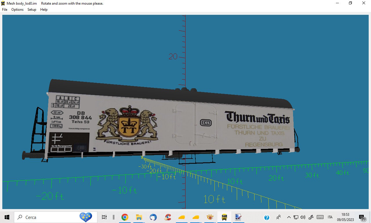Show the touch keyboard from tray
The width and height of the screenshot is (371, 223).
coord(320,217)
